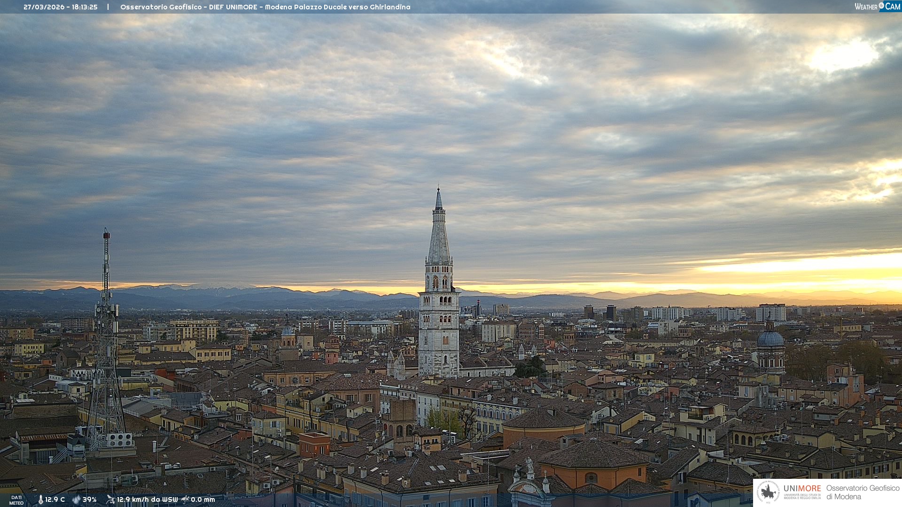
Task: Click the 12.9 km/h da WSW wind reading
Action: pos(147,500)
